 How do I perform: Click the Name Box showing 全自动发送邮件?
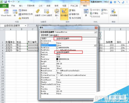coord(12,26)
